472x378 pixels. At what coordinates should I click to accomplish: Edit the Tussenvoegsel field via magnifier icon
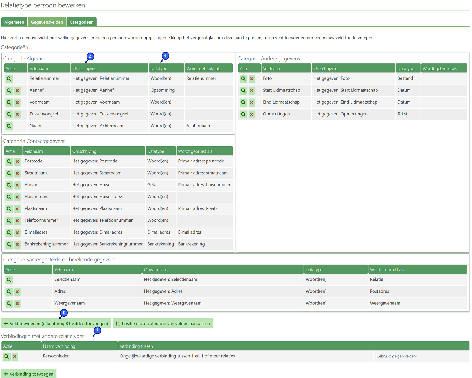9,114
